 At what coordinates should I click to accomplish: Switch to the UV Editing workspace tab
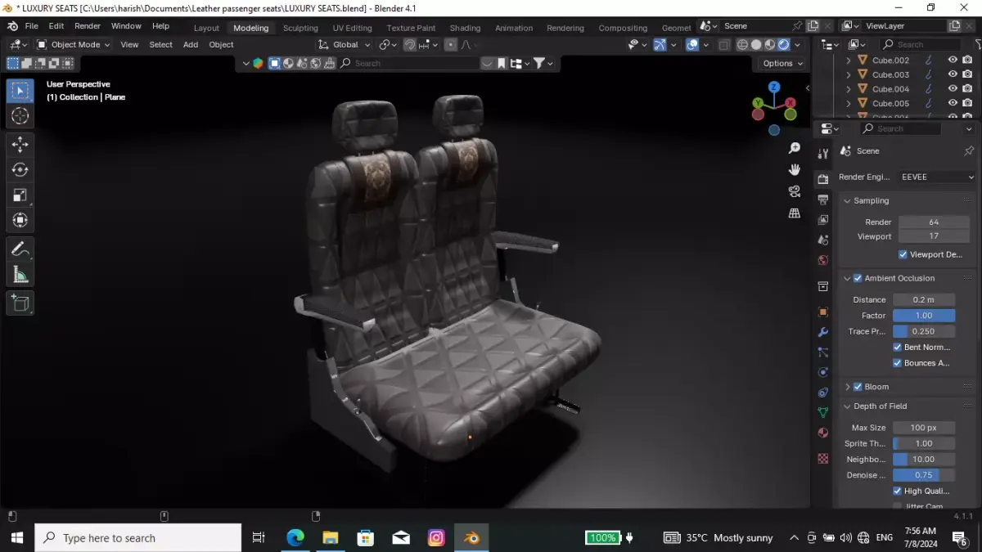(352, 28)
